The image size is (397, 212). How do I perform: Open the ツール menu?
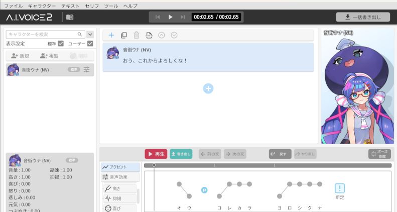coord(111,6)
